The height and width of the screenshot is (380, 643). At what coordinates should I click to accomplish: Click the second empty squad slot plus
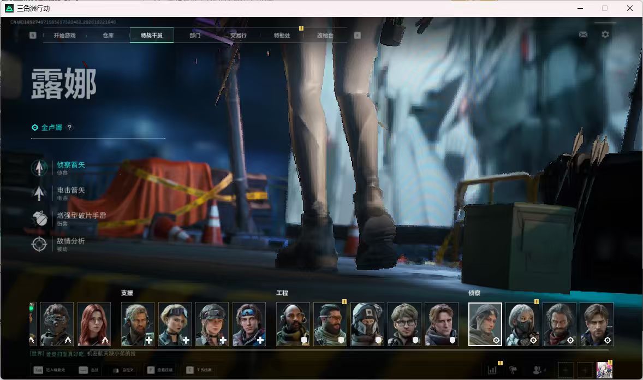[585, 370]
